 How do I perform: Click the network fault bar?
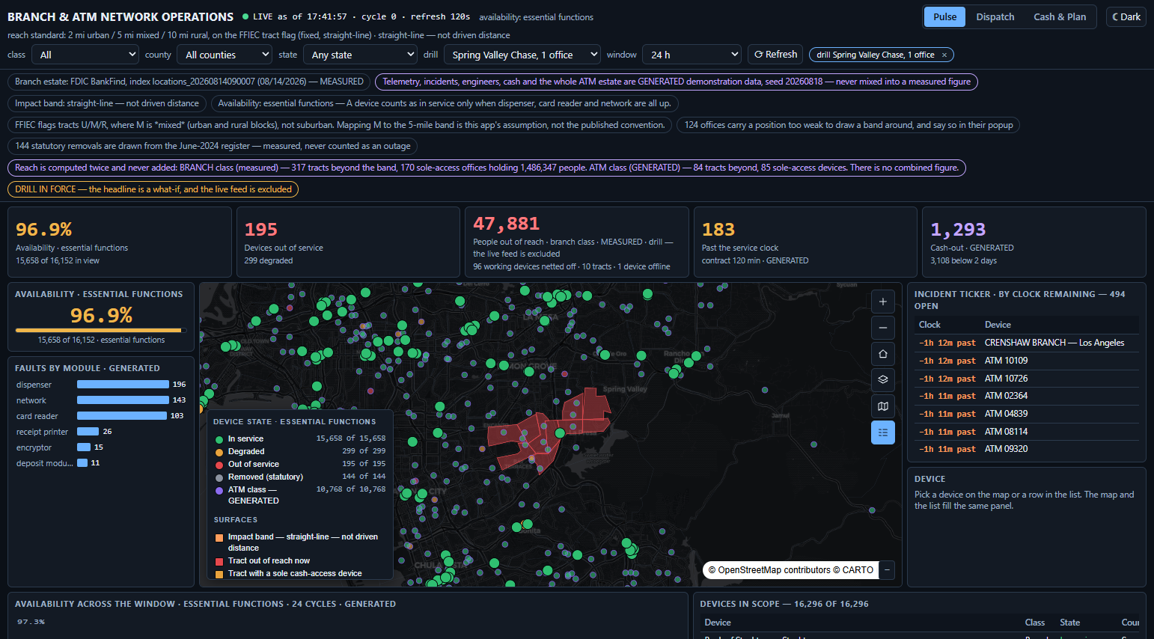click(x=123, y=400)
